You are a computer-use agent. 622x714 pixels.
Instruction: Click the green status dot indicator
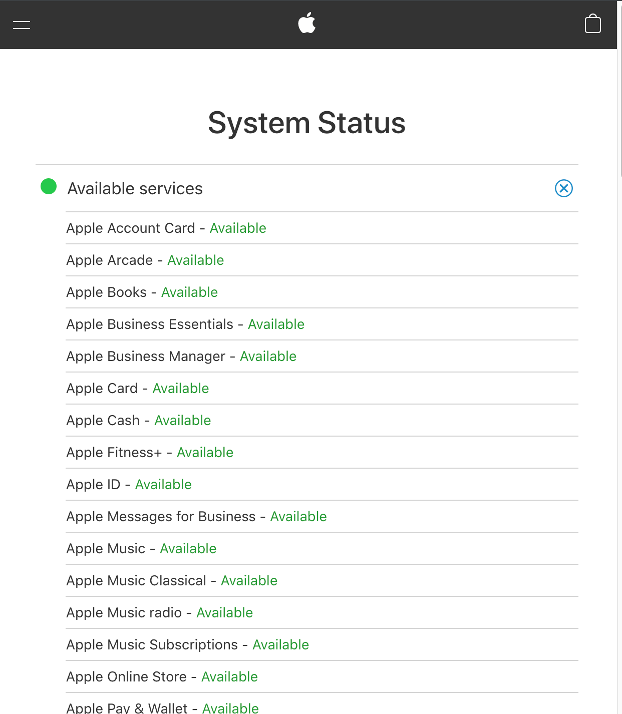click(x=49, y=187)
